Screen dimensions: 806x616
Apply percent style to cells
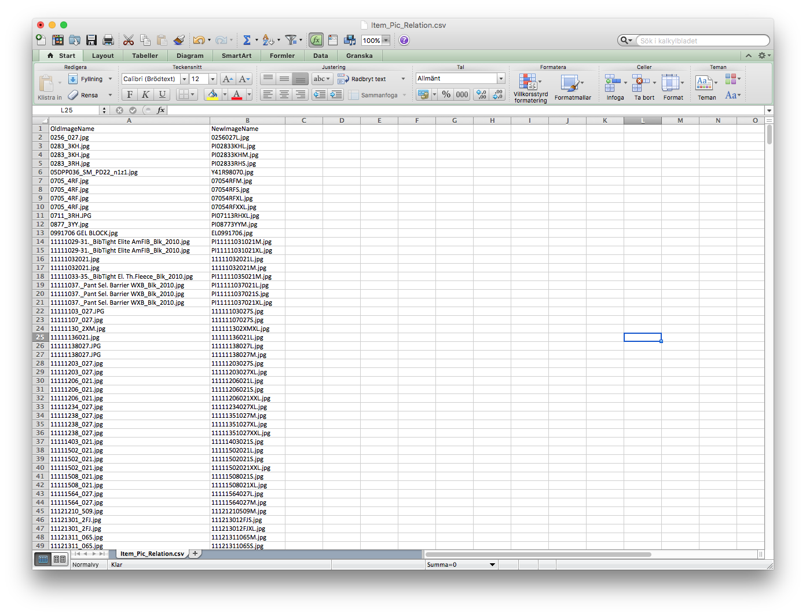click(446, 94)
